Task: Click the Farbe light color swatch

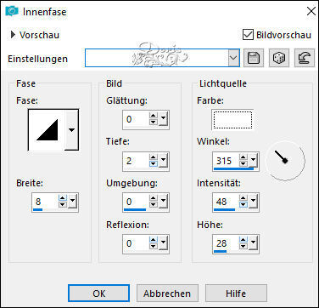Action: [x=232, y=120]
